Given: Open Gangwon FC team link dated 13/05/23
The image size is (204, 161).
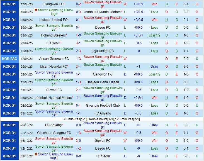Looking at the screenshot, I should [x=54, y=4].
